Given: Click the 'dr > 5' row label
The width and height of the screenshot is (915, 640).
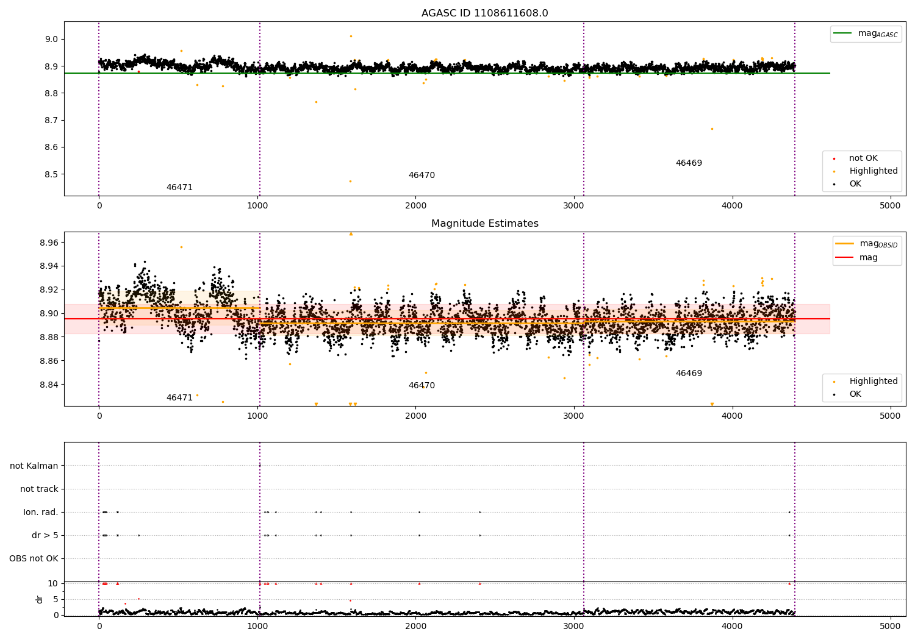Looking at the screenshot, I should pyautogui.click(x=45, y=536).
